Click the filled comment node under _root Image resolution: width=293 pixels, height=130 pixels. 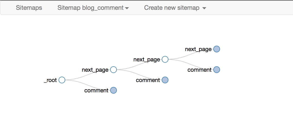113,90
